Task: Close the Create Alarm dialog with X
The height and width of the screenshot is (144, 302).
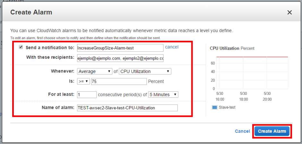Action: [289, 13]
